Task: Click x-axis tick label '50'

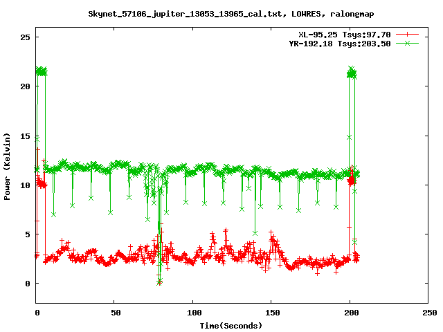Action: pyautogui.click(x=116, y=313)
